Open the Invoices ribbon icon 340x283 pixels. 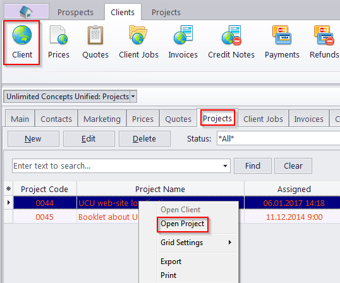[183, 35]
